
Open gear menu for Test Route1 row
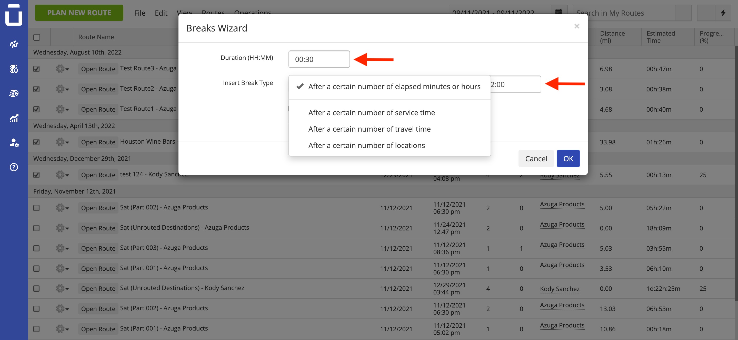[x=62, y=109]
